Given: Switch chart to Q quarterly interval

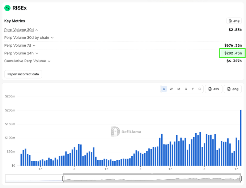Looking at the screenshot, I should click(186, 89).
